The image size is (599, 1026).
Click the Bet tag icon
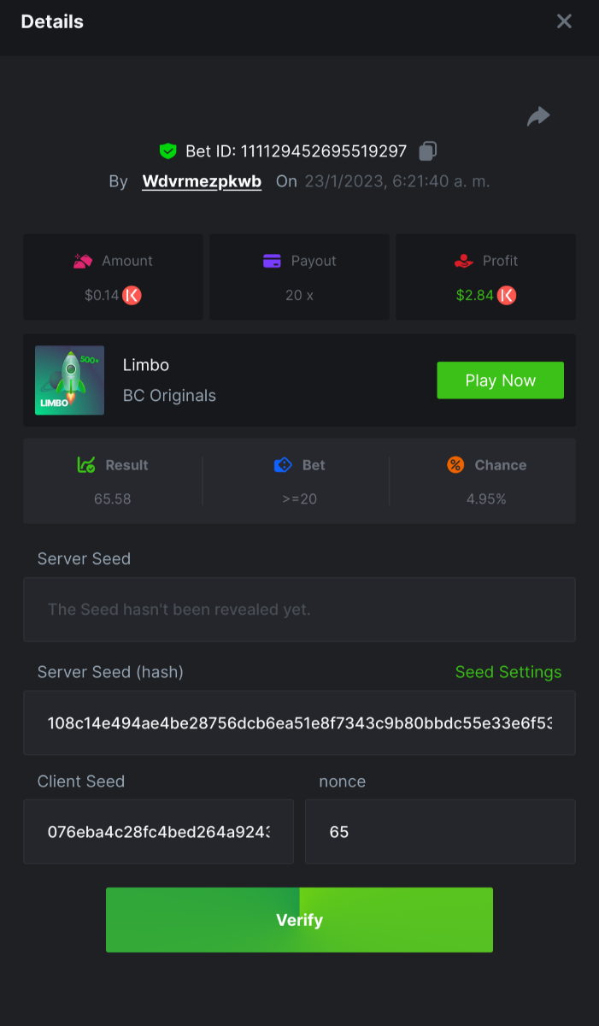coord(283,465)
